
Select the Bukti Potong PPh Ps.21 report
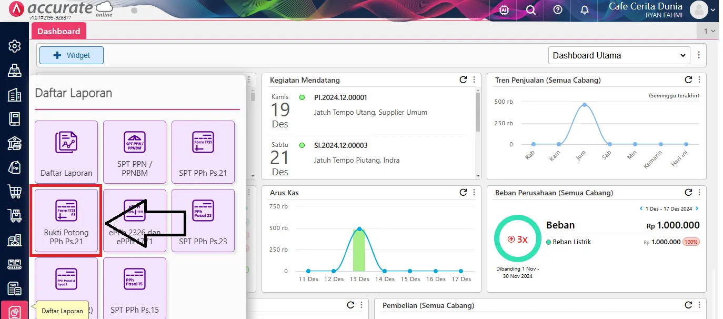click(66, 220)
